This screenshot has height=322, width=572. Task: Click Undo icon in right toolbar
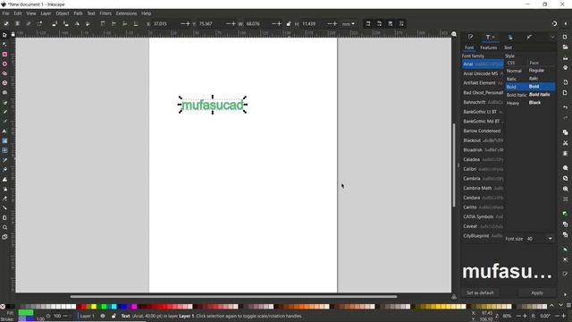[565, 107]
